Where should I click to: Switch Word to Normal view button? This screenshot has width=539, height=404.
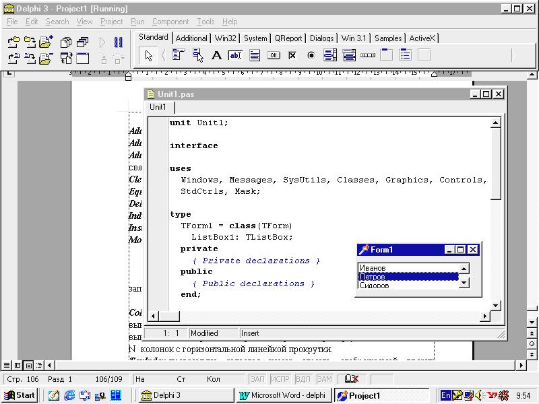[x=7, y=365]
